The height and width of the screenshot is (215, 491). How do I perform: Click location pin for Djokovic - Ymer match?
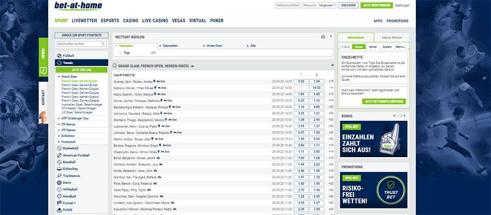(155, 88)
